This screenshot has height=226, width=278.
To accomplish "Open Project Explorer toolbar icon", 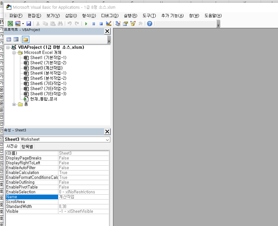I will coord(118,24).
